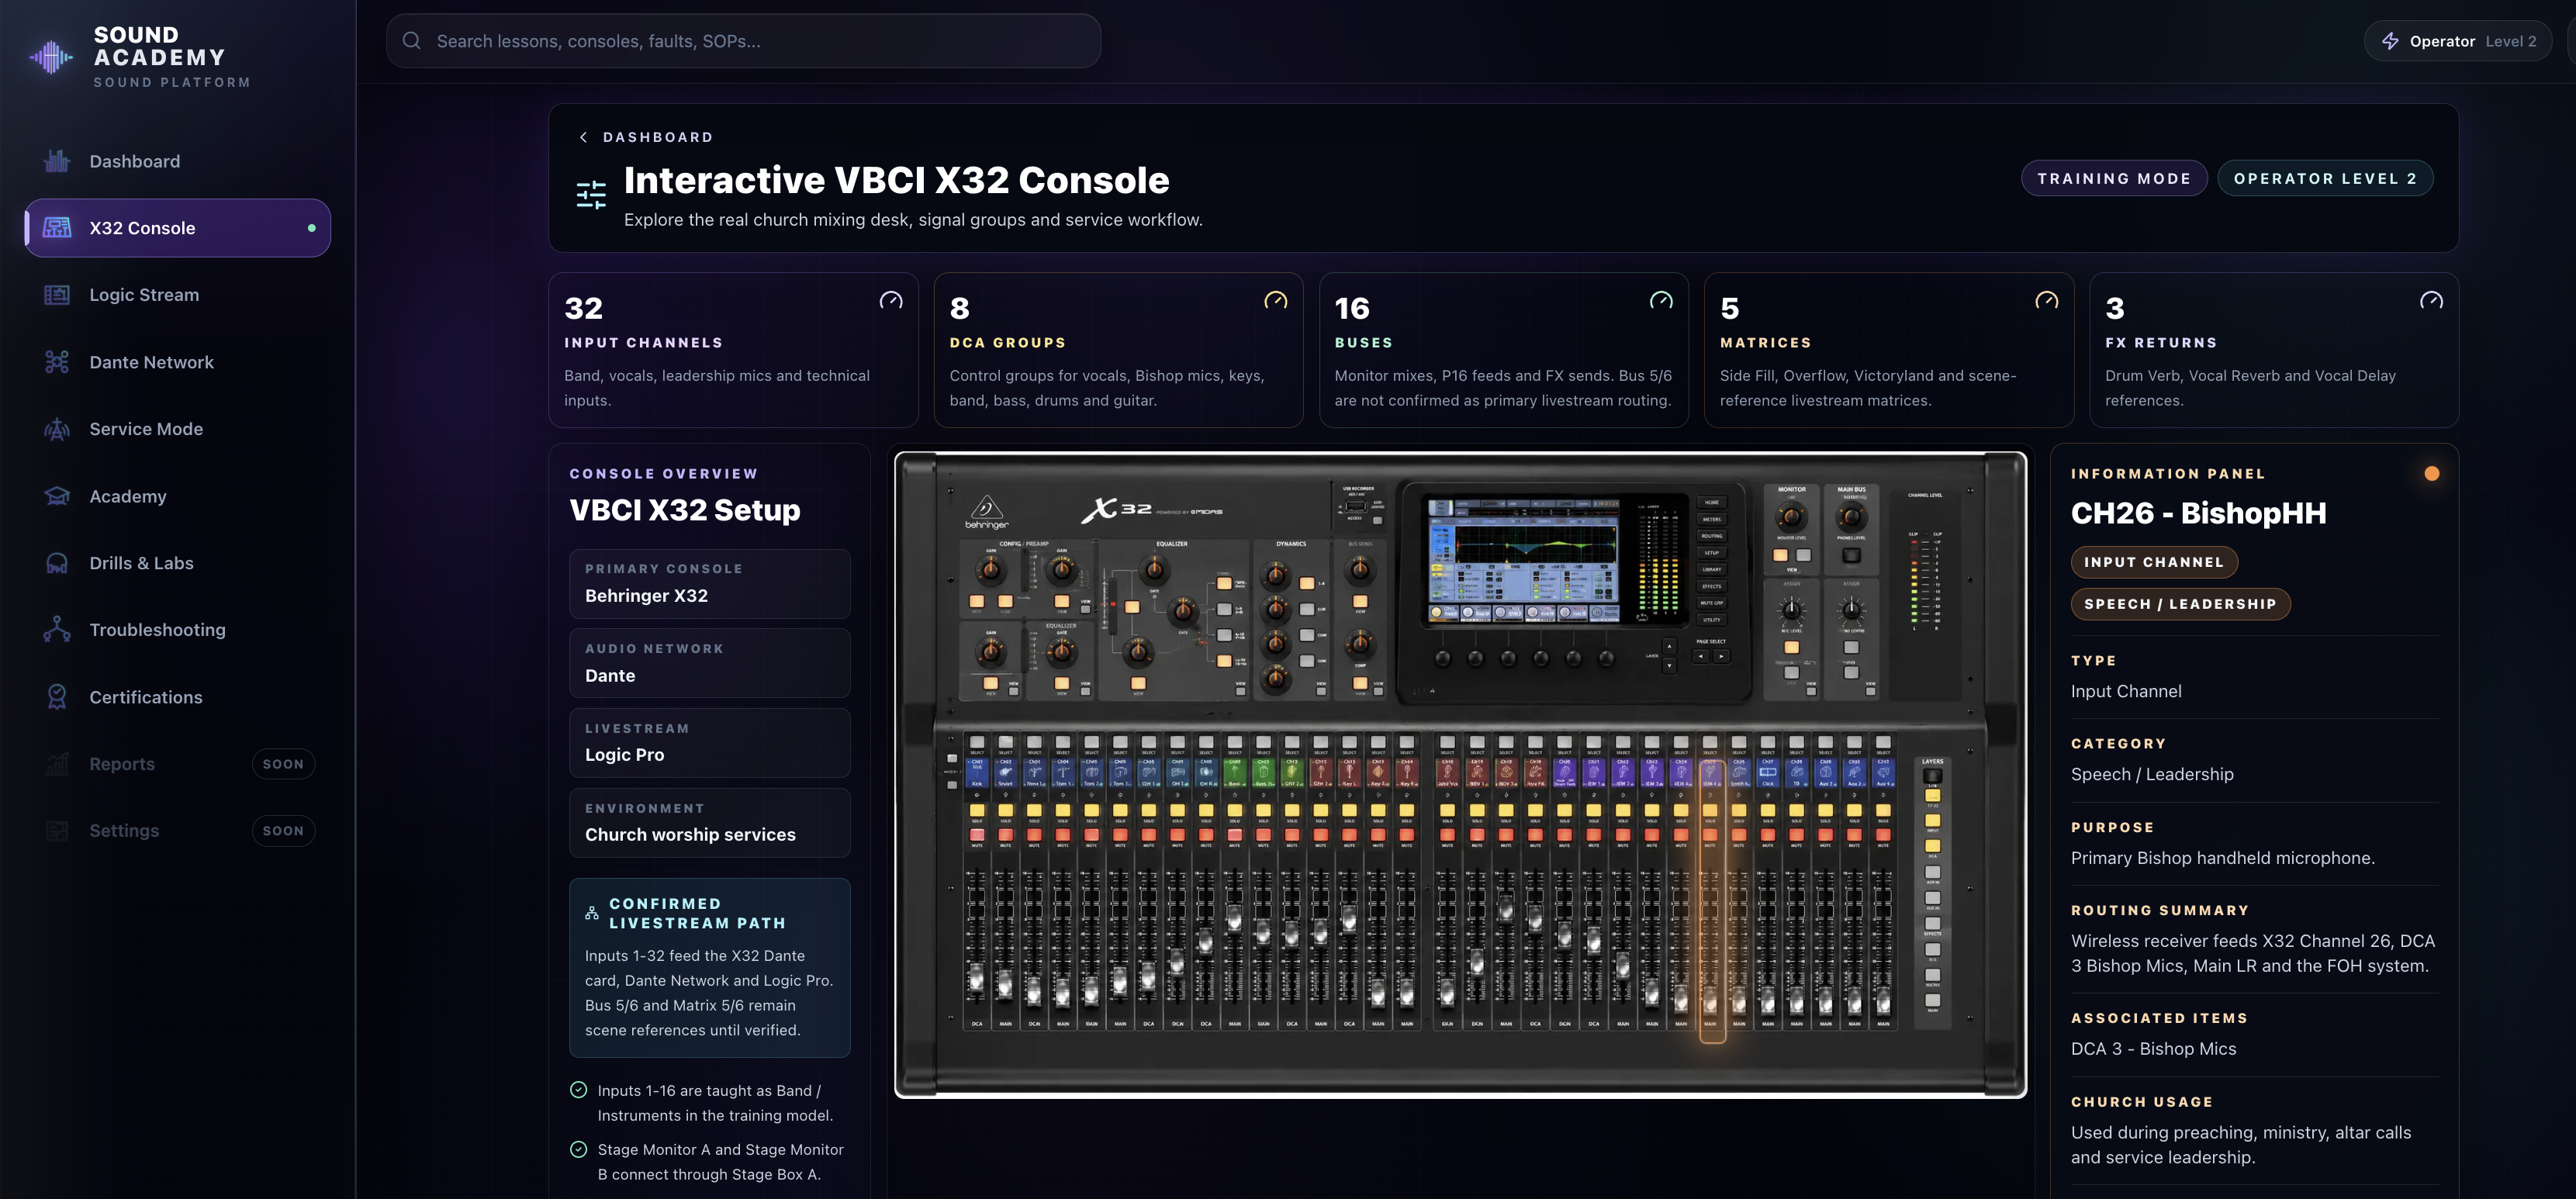Solo the TB channel
Viewport: 2576px width, 1199px height.
(1797, 811)
